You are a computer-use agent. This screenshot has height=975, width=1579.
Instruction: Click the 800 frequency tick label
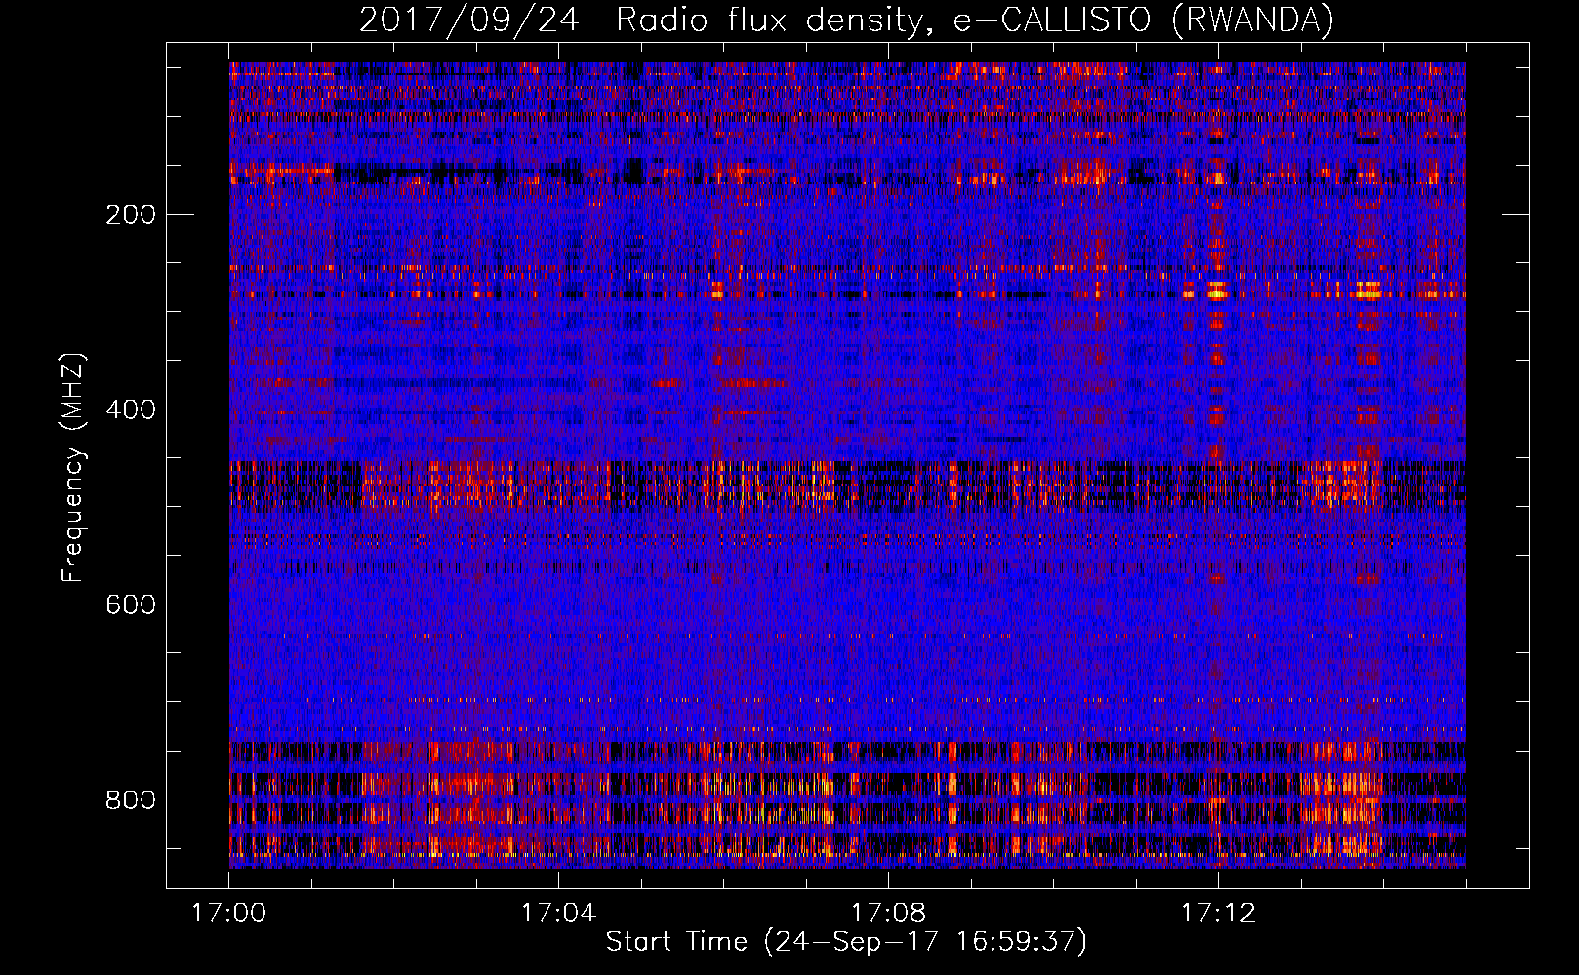[131, 799]
